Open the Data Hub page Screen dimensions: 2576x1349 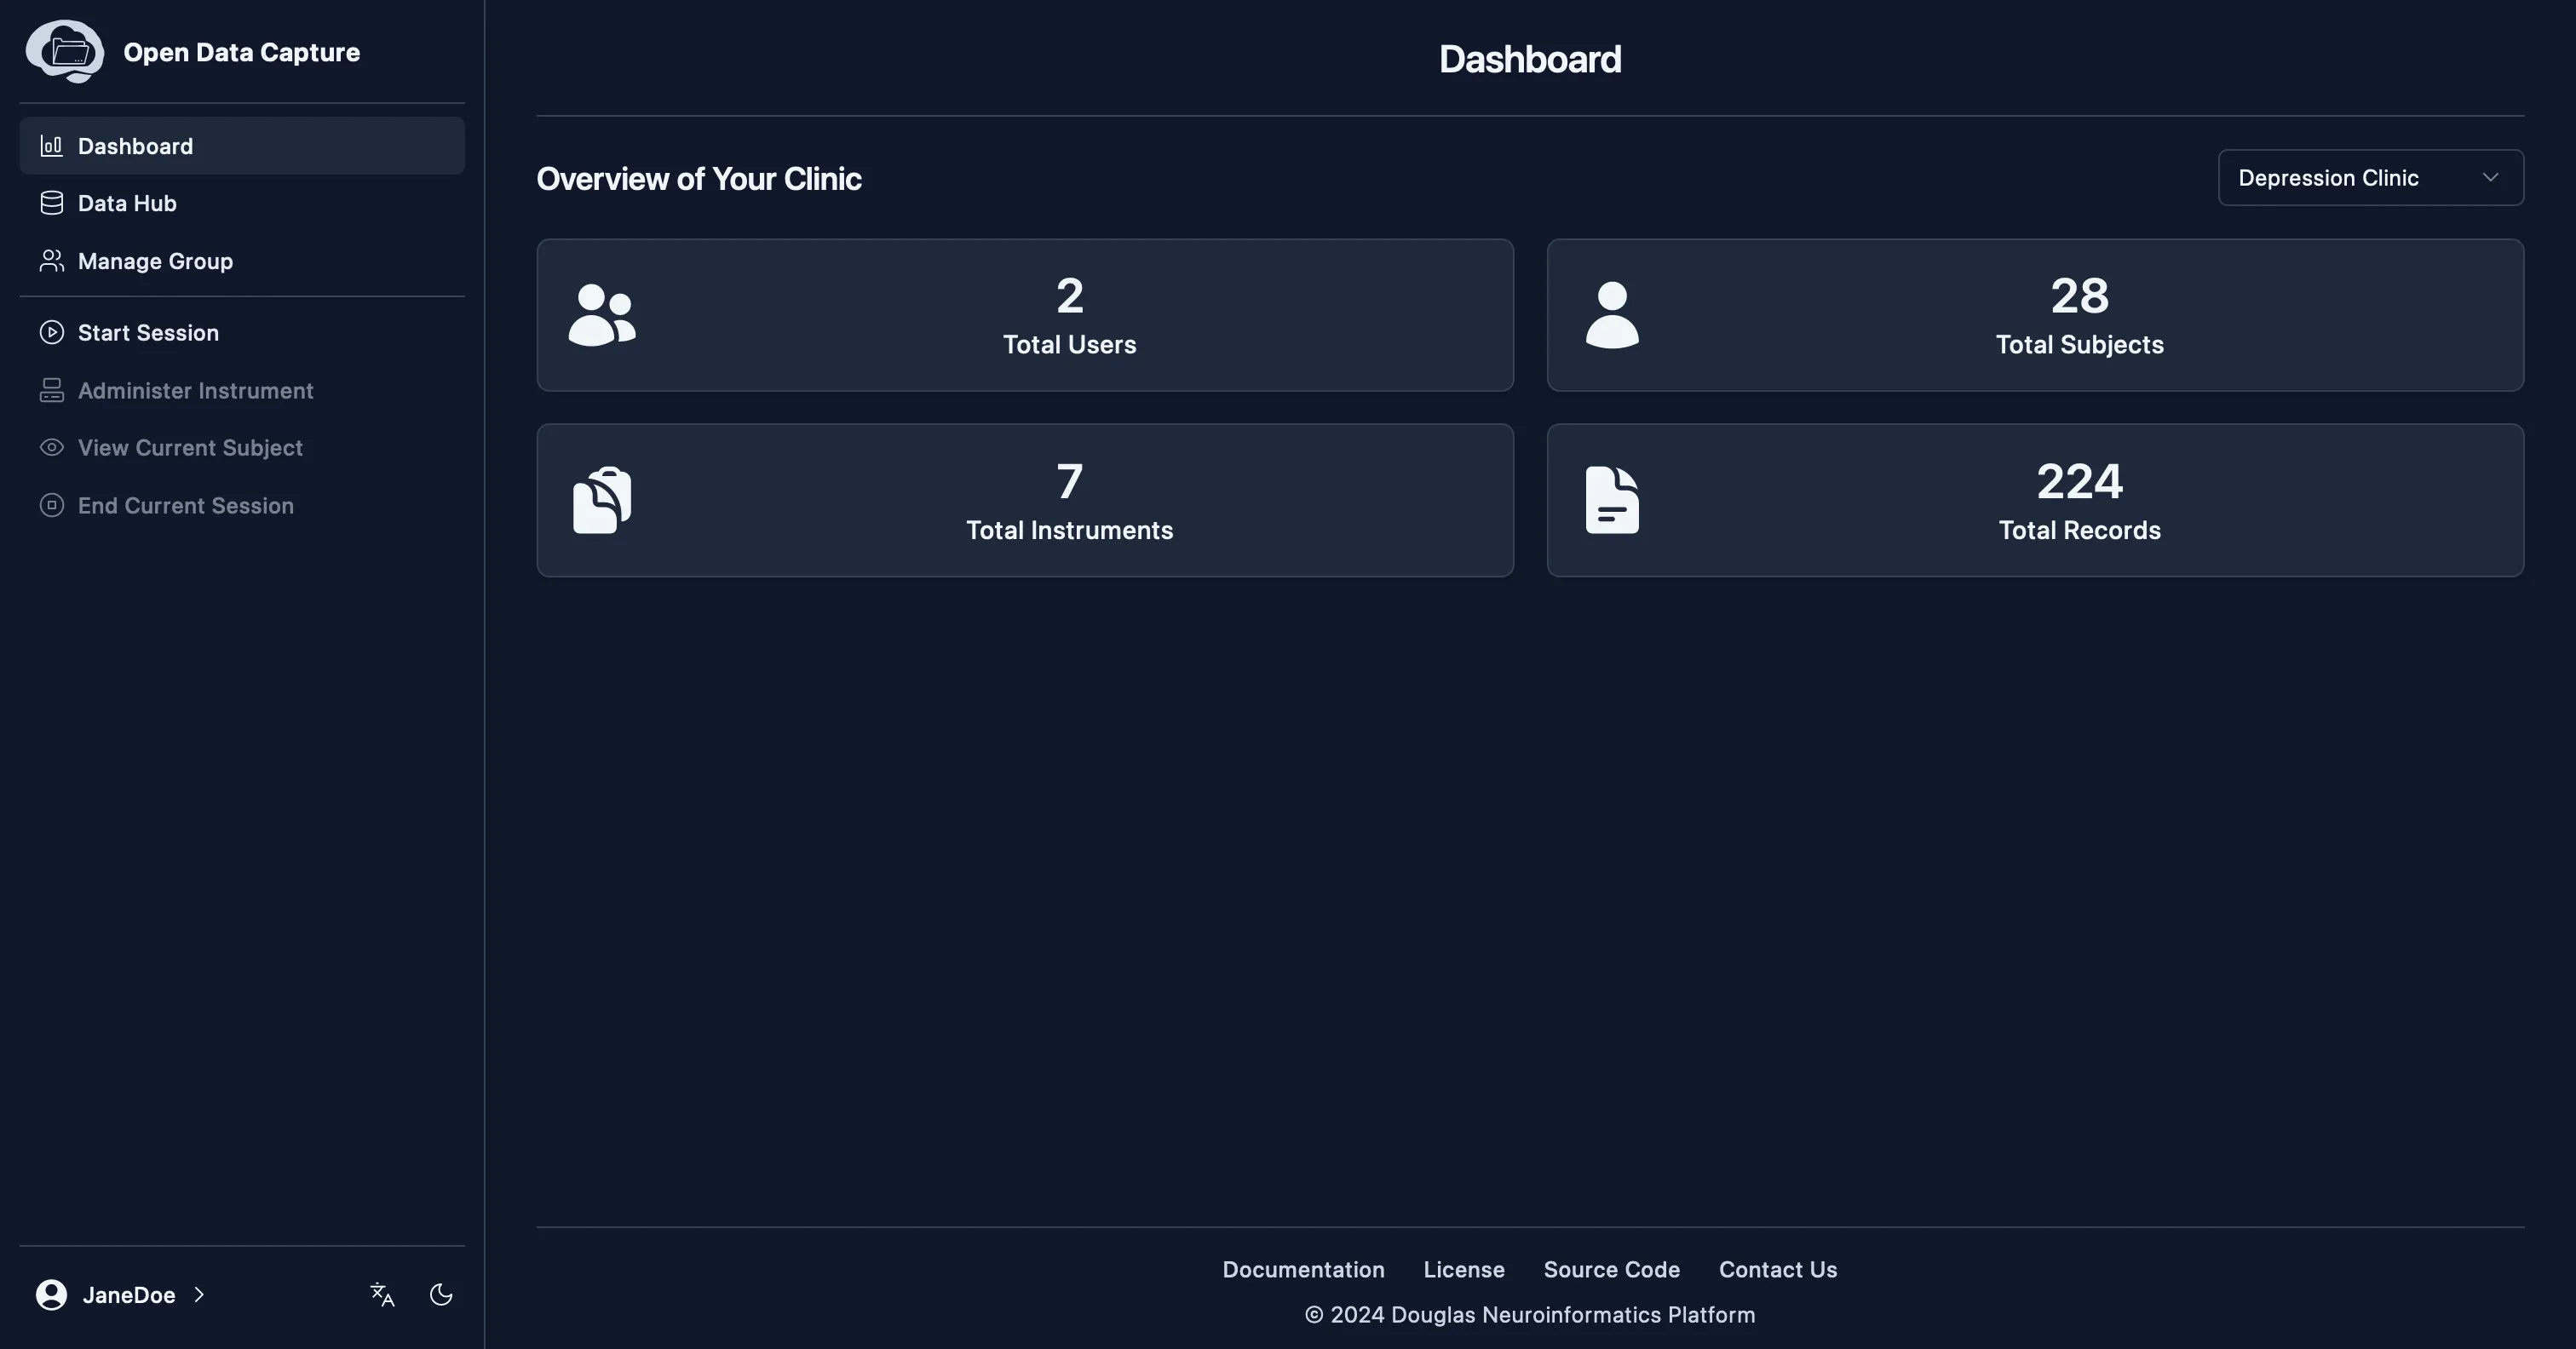[242, 203]
